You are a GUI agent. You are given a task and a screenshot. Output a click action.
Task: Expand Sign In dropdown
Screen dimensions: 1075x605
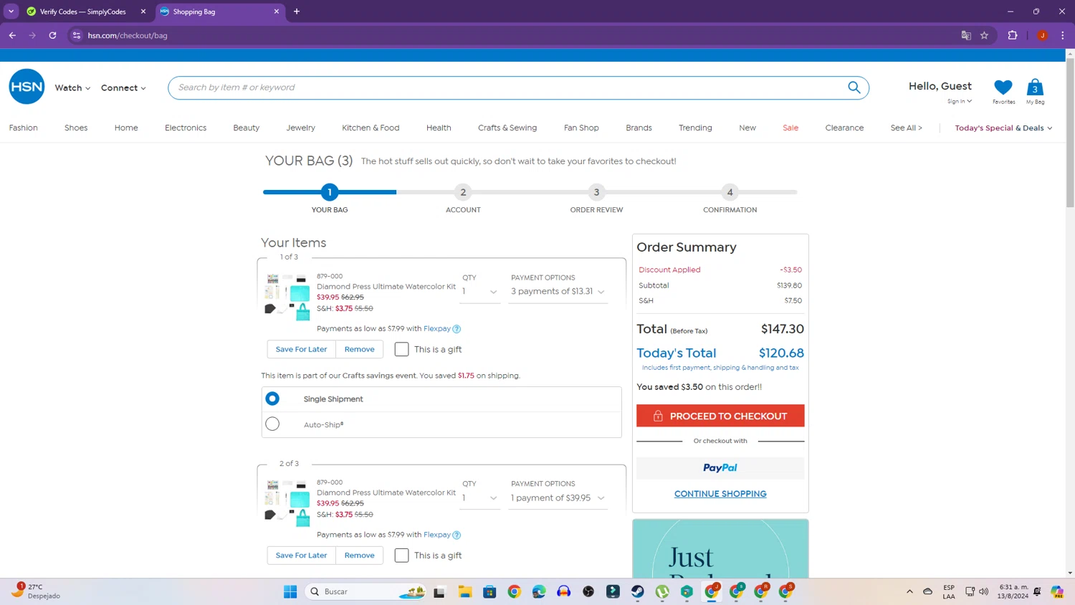[959, 101]
